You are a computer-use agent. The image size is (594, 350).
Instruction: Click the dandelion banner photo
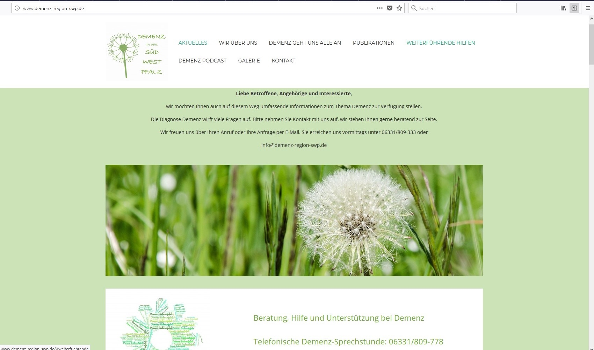(294, 220)
